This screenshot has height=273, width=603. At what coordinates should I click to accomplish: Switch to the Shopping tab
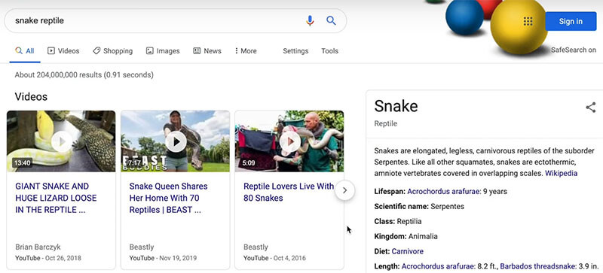112,50
